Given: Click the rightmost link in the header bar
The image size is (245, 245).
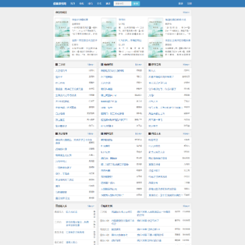Looking at the screenshot, I should pos(189,3).
